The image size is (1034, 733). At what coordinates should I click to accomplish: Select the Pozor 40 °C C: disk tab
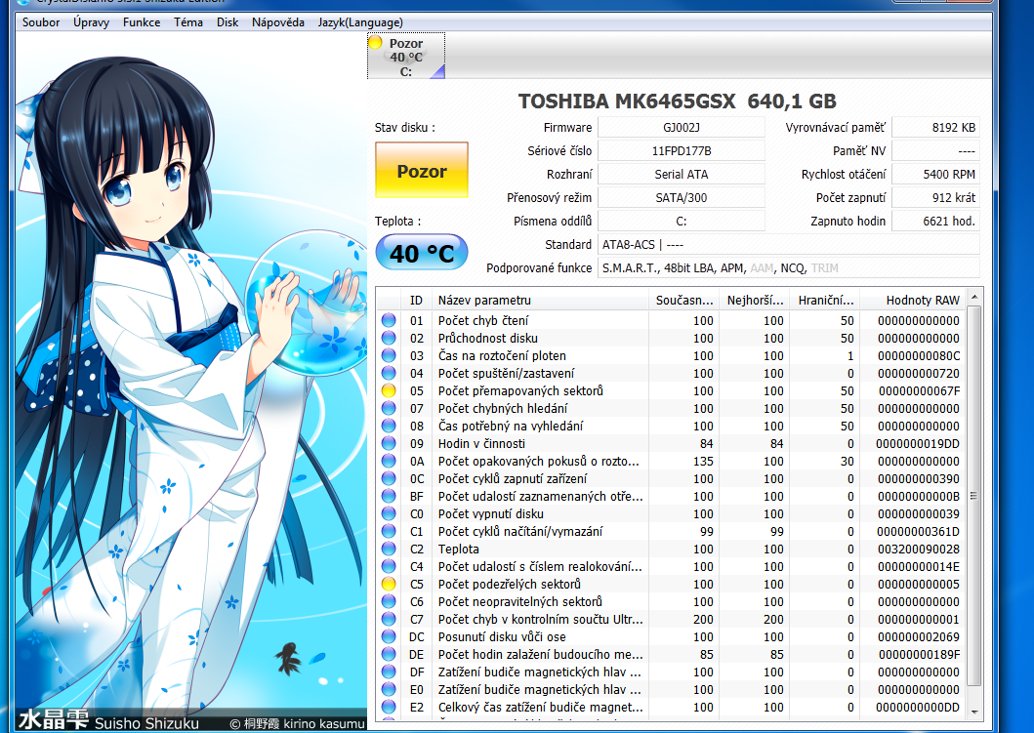[x=406, y=57]
